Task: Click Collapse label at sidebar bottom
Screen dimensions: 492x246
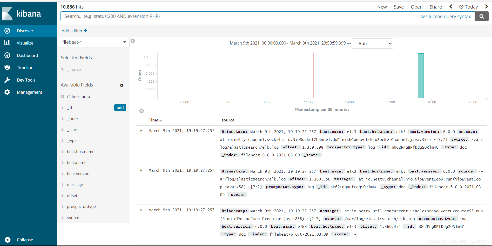Action: pos(25,240)
